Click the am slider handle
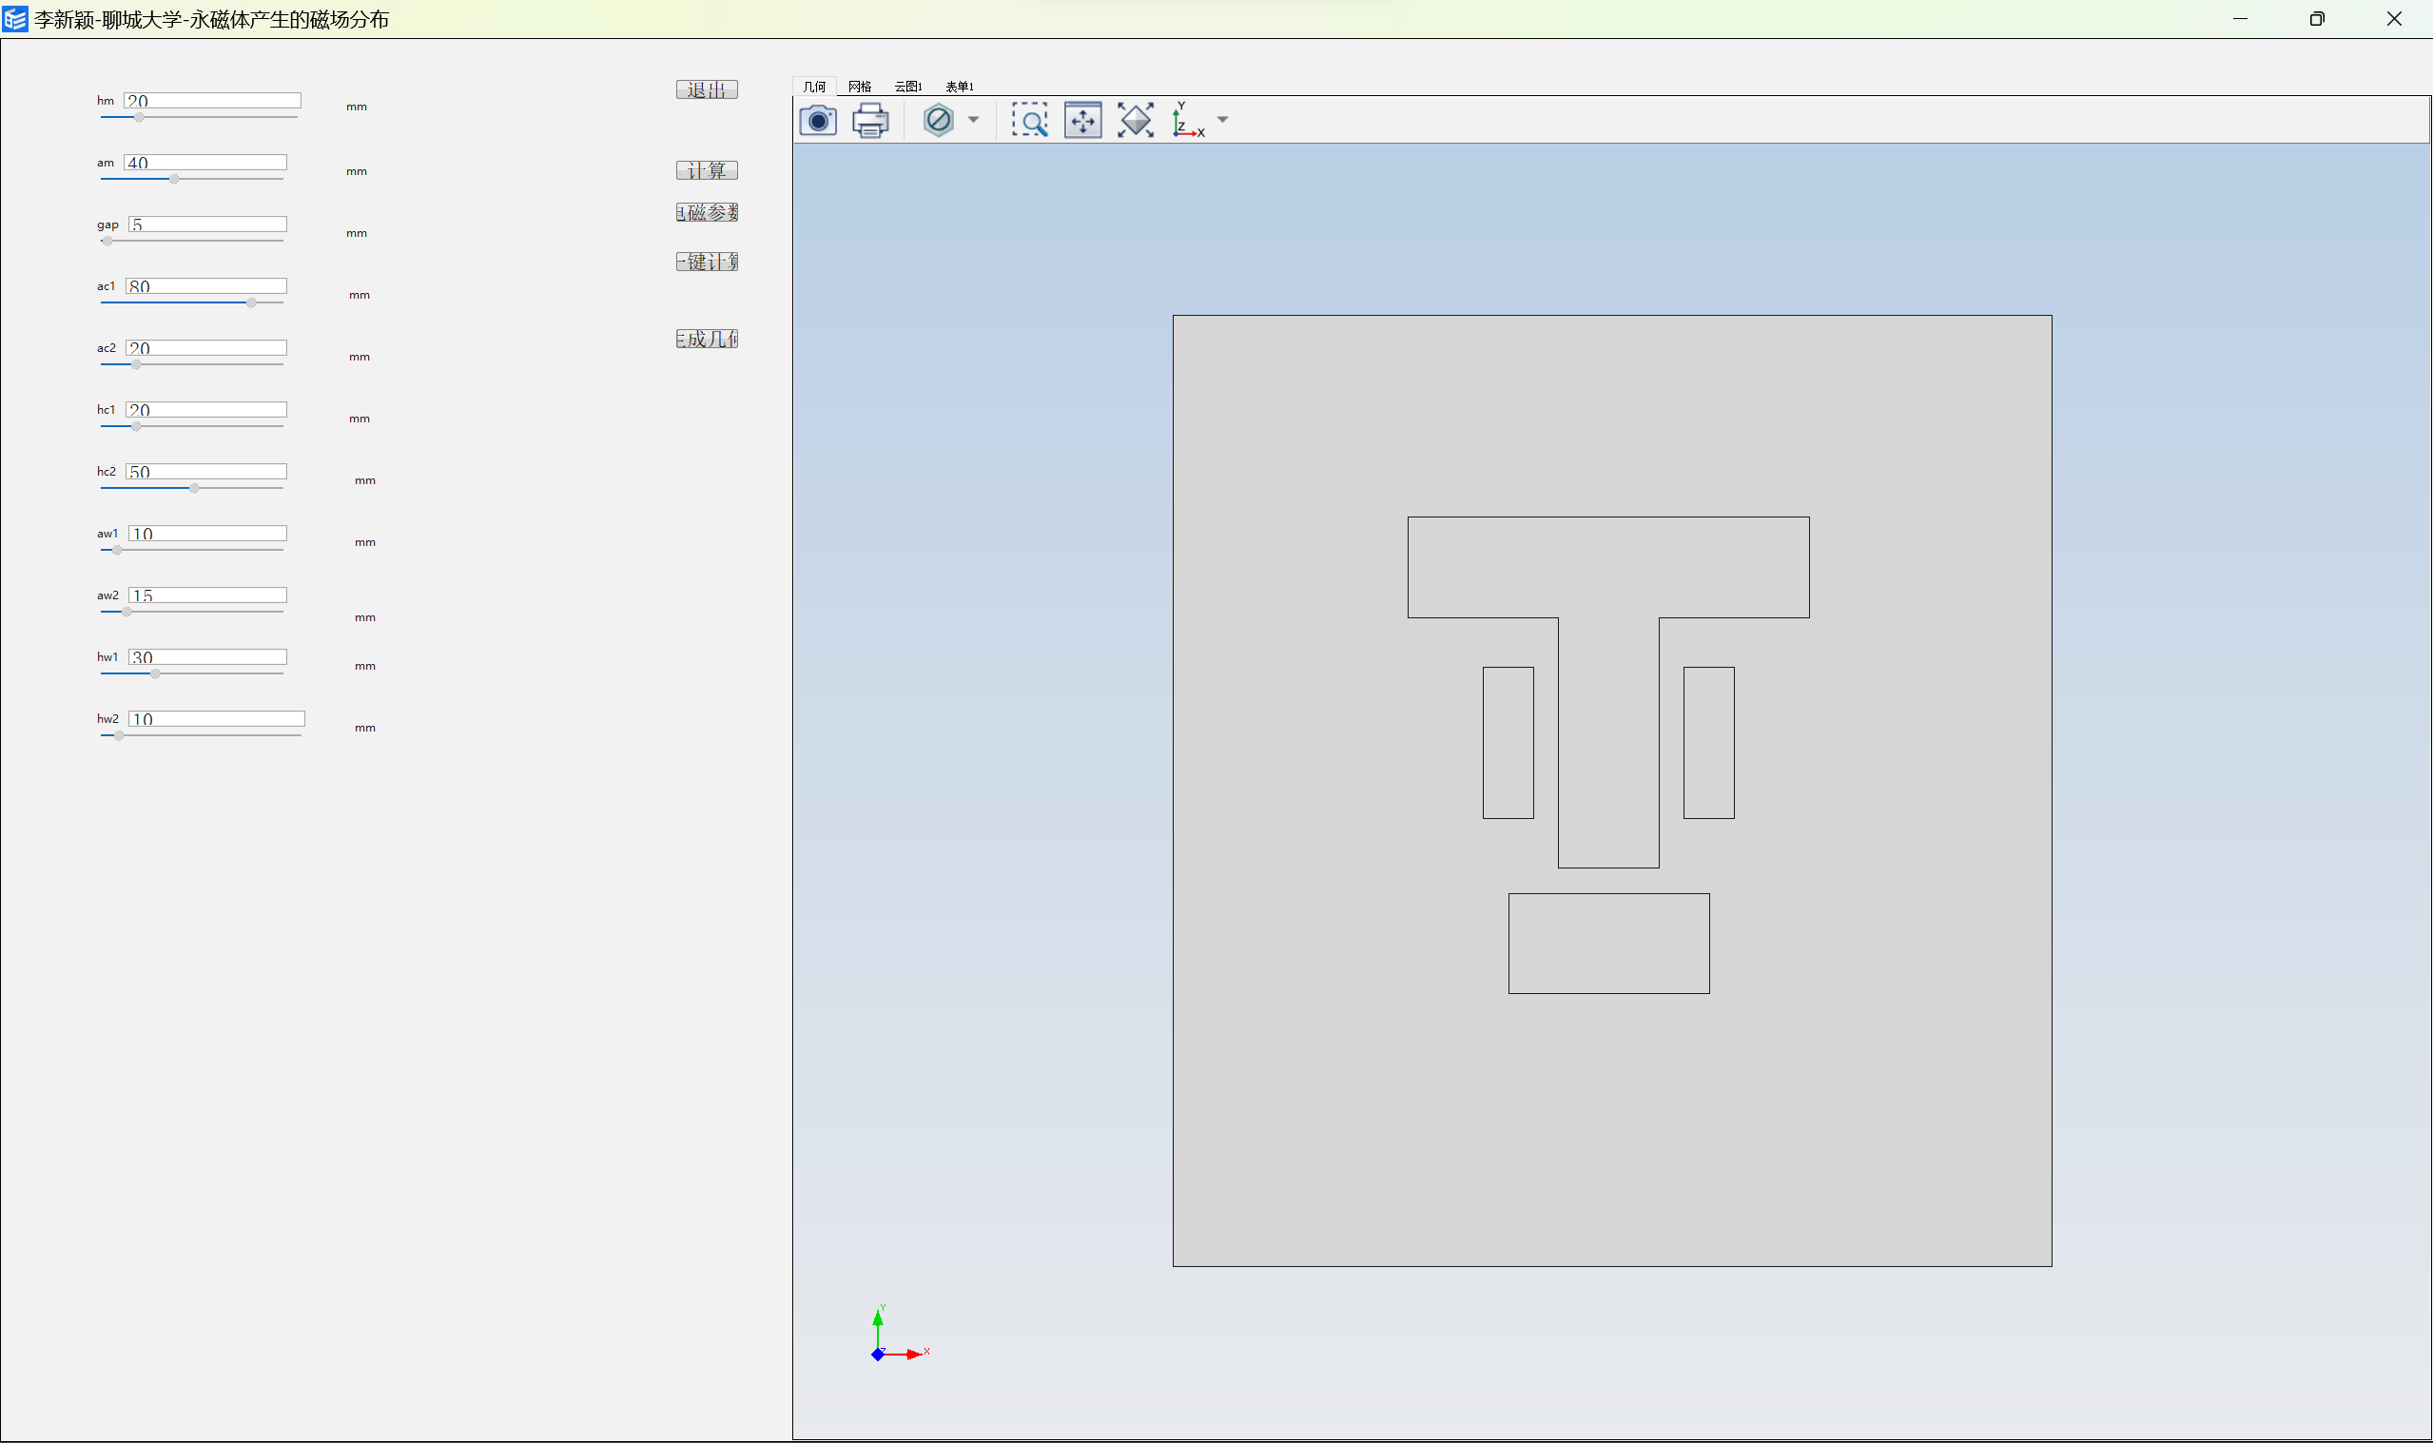This screenshot has height=1443, width=2433. pyautogui.click(x=174, y=179)
